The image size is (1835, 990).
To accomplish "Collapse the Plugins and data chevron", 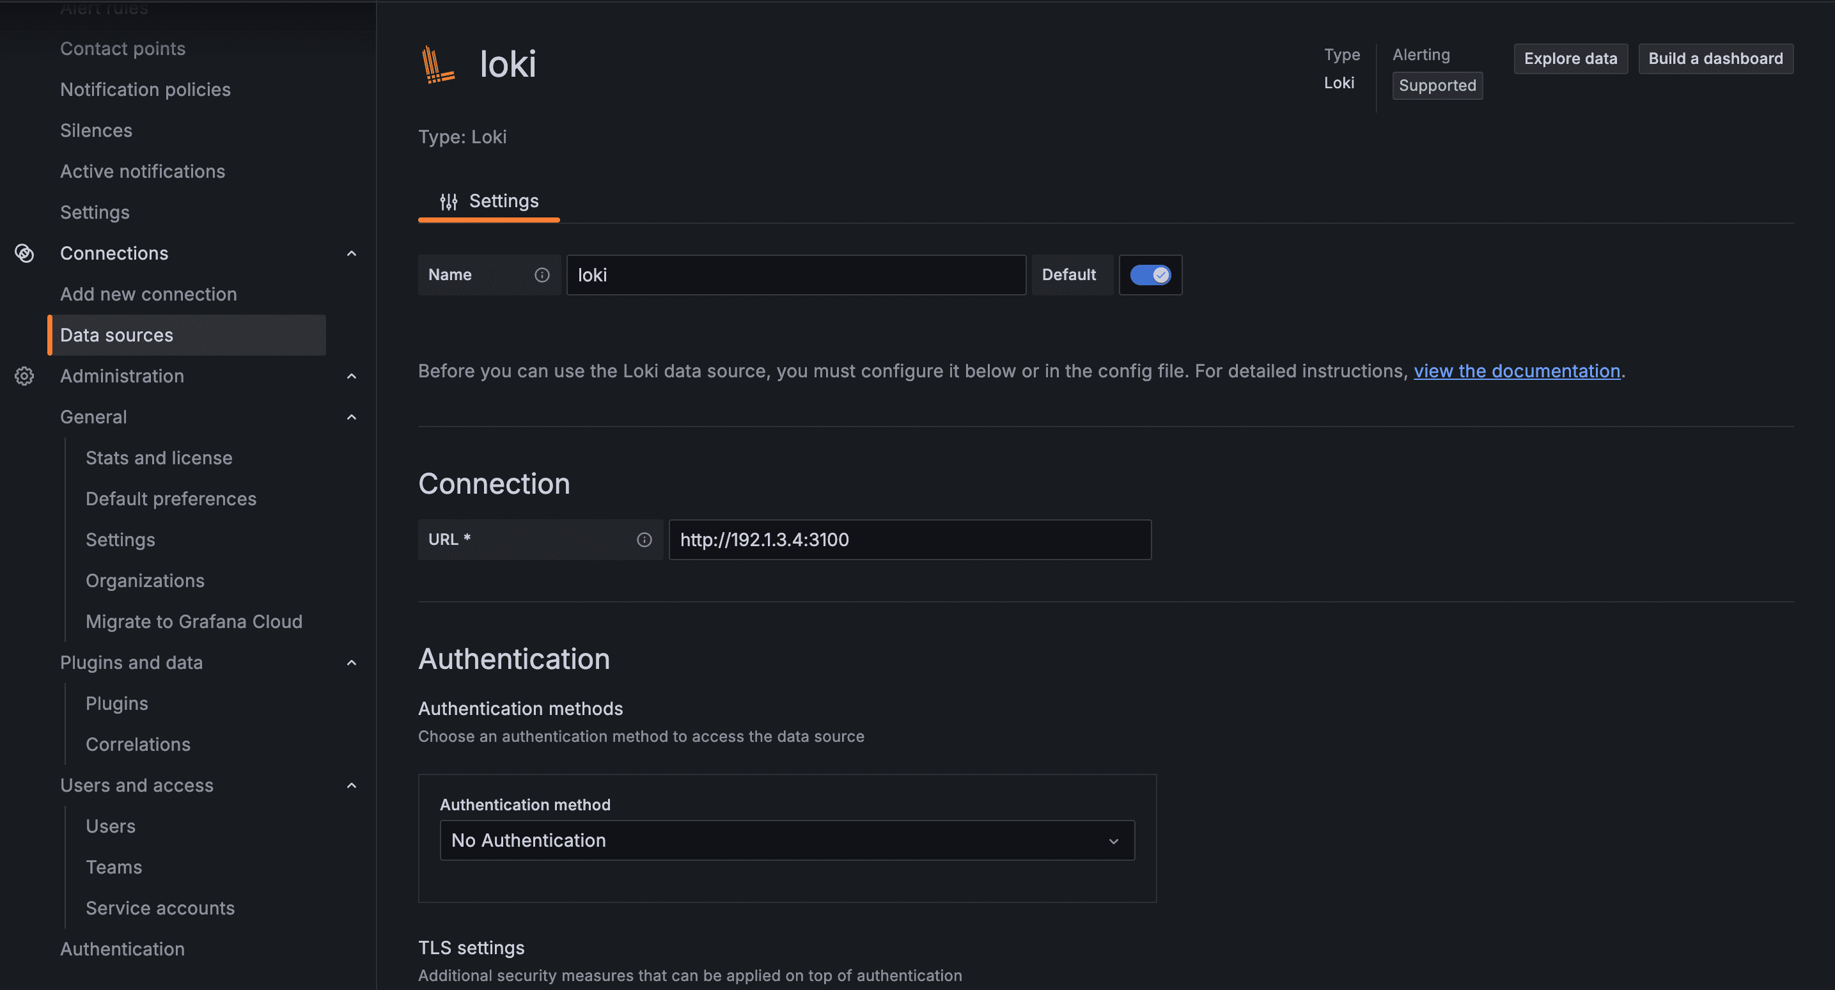I will coord(351,662).
